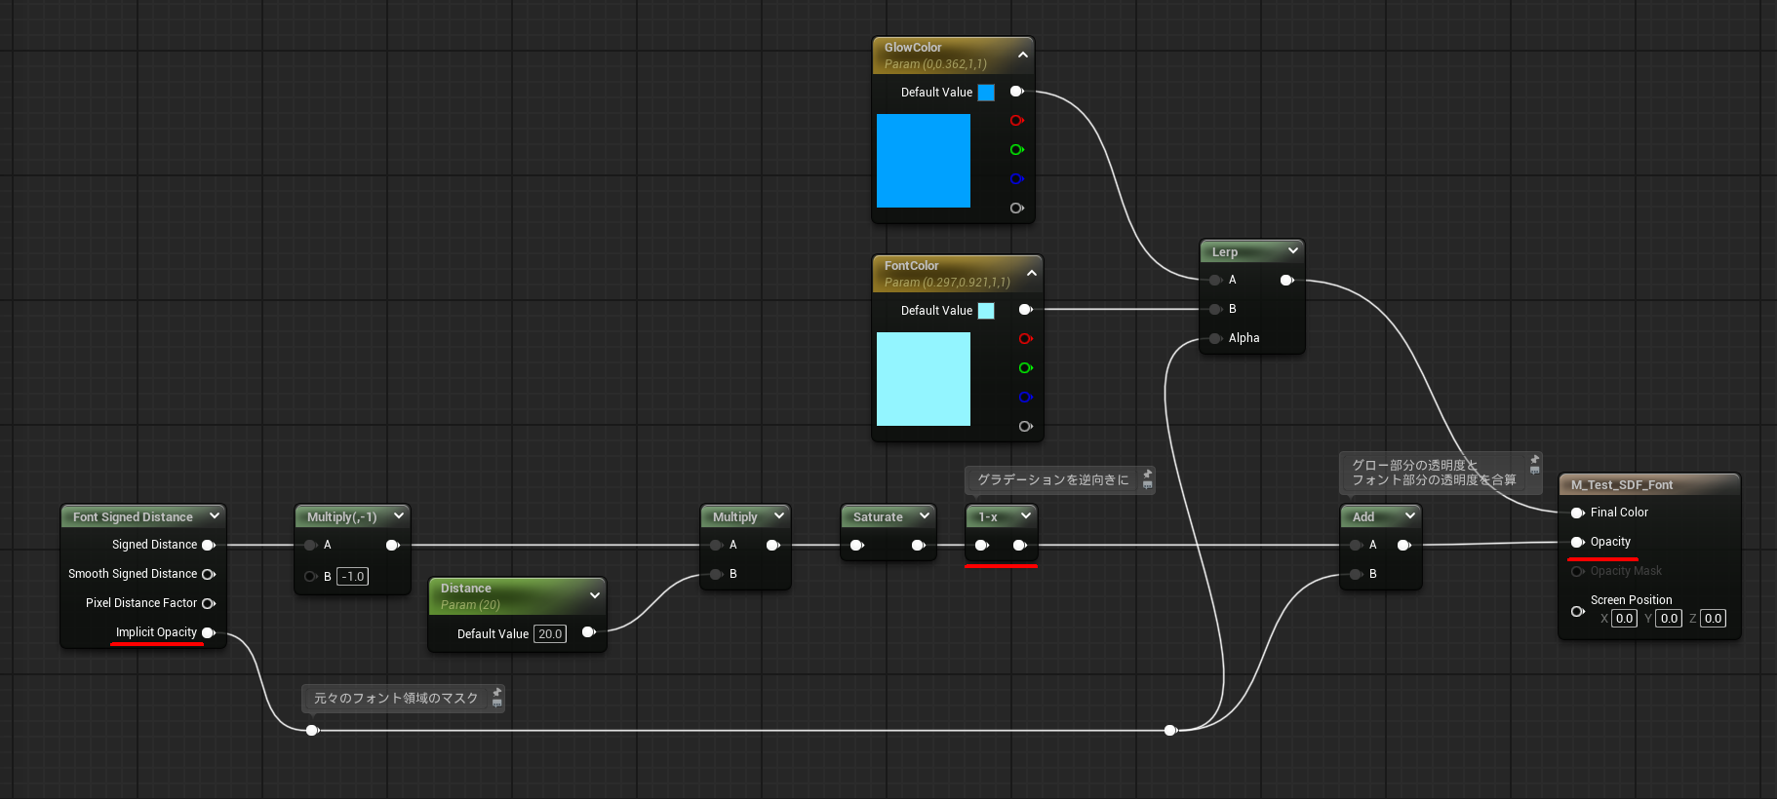The image size is (1777, 799).
Task: Click the Signed Distance output pin
Action: tap(208, 545)
